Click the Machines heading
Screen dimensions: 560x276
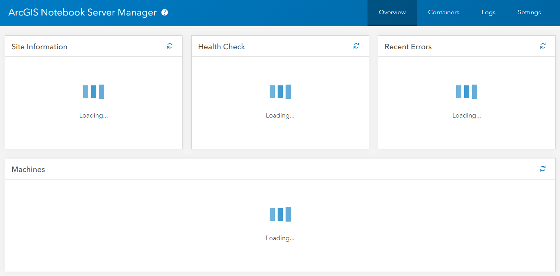(x=28, y=169)
